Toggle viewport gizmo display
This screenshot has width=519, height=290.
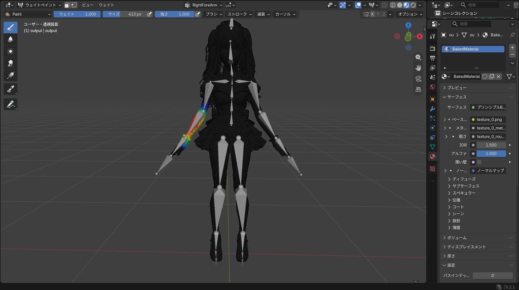pos(343,5)
